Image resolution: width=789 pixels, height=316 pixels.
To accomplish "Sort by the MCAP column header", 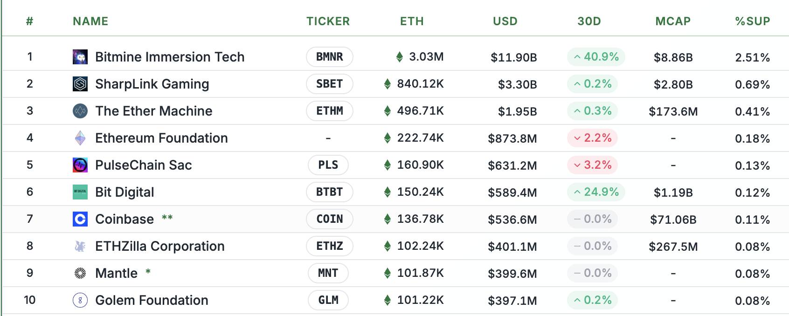I will click(673, 21).
